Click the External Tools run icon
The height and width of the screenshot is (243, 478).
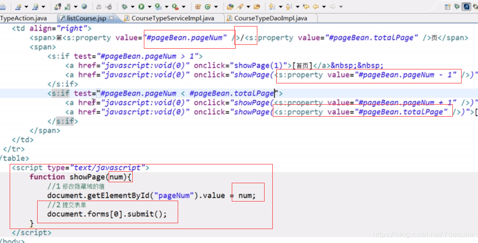[x=175, y=6]
